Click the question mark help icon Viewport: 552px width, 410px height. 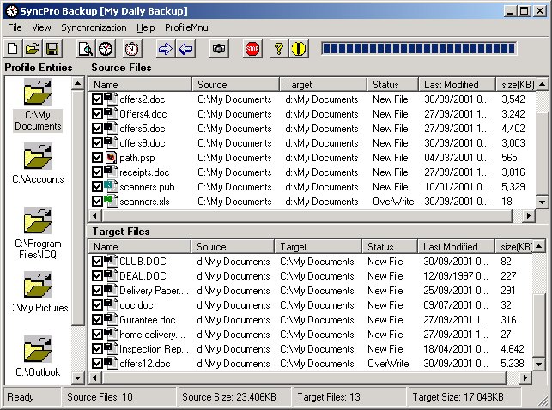pos(279,49)
